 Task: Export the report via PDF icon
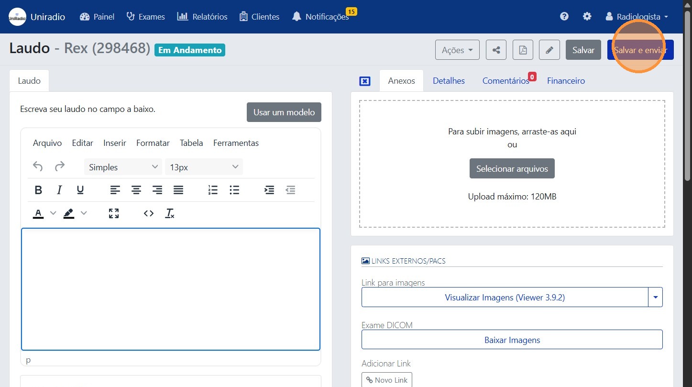pyautogui.click(x=523, y=50)
